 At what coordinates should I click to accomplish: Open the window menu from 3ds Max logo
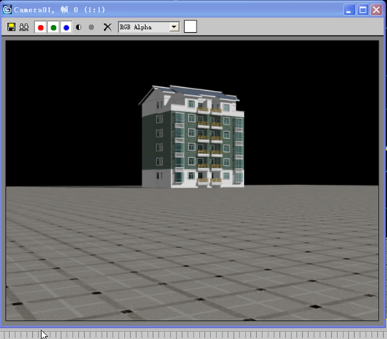click(7, 10)
